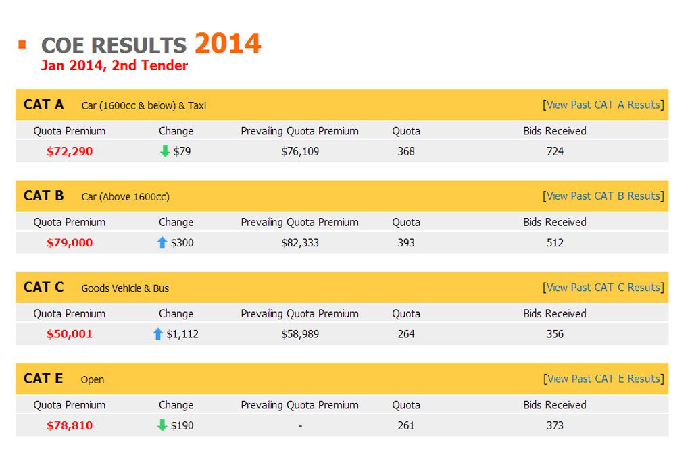
Task: Click the blue up arrow in CAT C
Action: (x=158, y=333)
